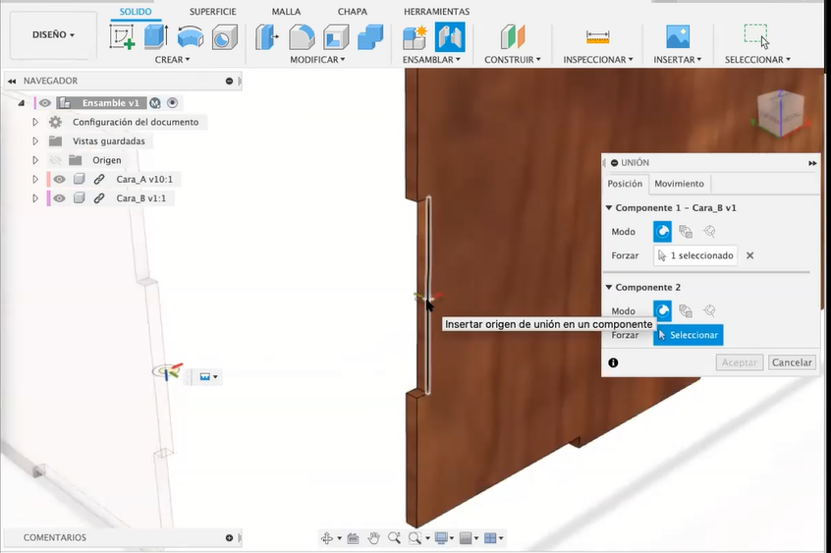Select the Combine tool
This screenshot has width=831, height=553.
pyautogui.click(x=370, y=37)
